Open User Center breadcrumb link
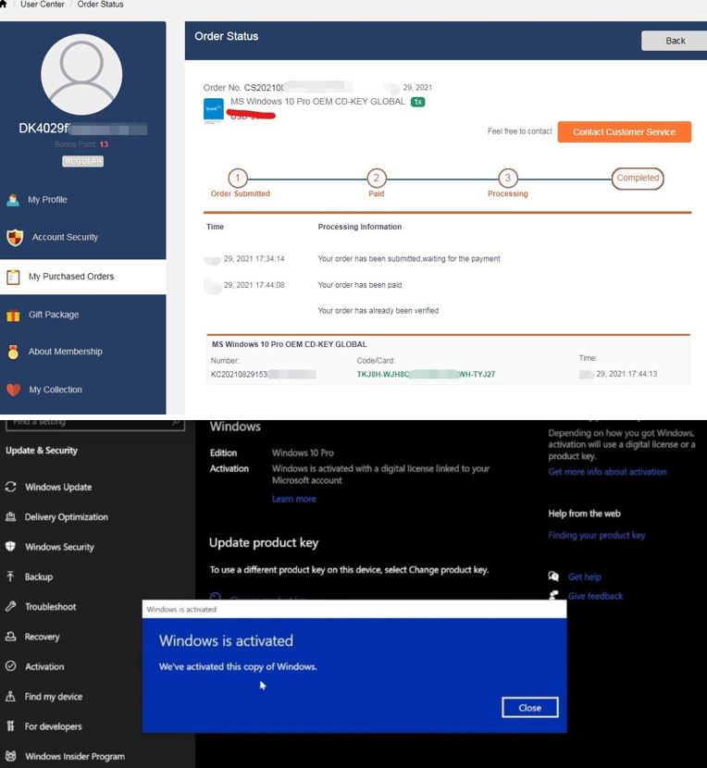The width and height of the screenshot is (707, 768). (x=43, y=5)
